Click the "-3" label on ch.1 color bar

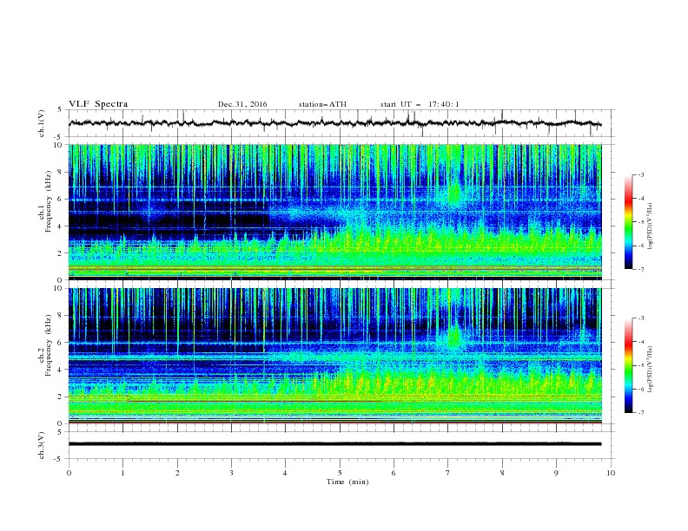640,174
